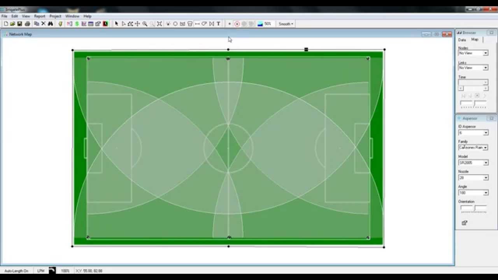Click the LPM flow units in status bar

click(41, 271)
